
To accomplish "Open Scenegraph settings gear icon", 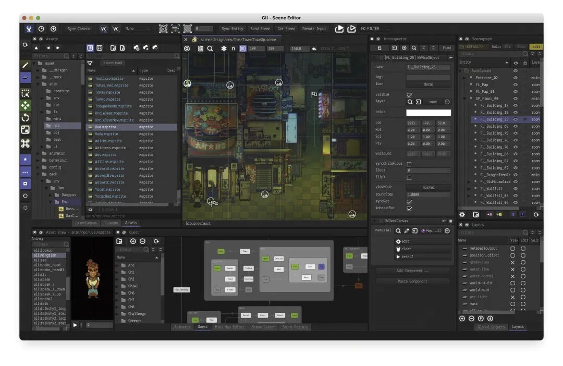I will point(462,214).
